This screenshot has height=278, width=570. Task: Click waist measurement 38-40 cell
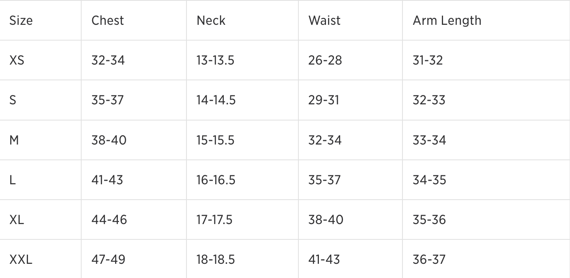(x=326, y=220)
